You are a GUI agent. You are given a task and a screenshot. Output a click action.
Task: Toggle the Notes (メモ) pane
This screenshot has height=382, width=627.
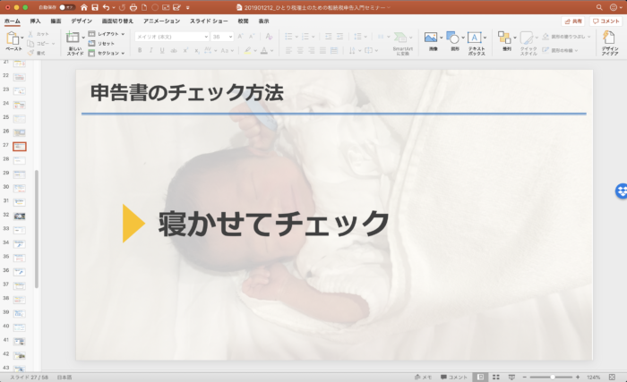[425, 377]
